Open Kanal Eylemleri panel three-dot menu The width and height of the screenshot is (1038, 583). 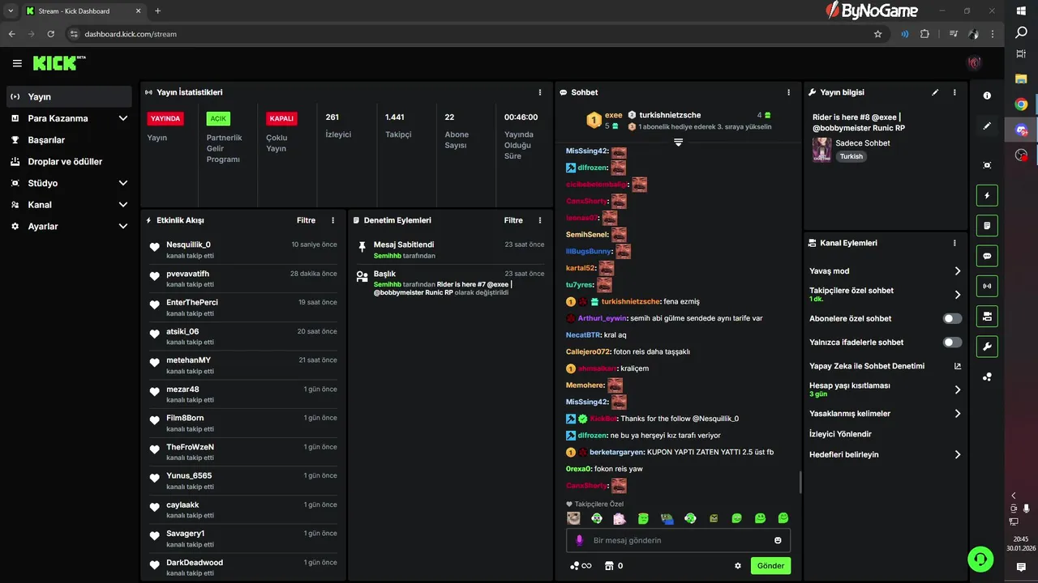click(x=954, y=243)
